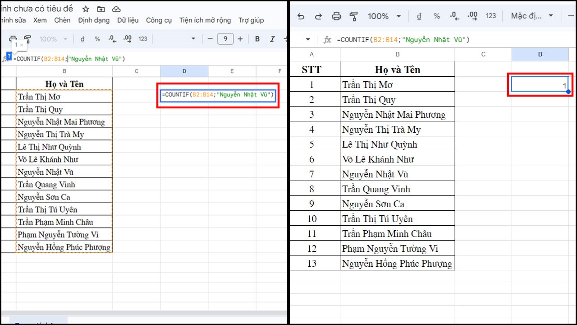This screenshot has width=577, height=325.
Task: Select column C header in right window
Action: (x=483, y=54)
